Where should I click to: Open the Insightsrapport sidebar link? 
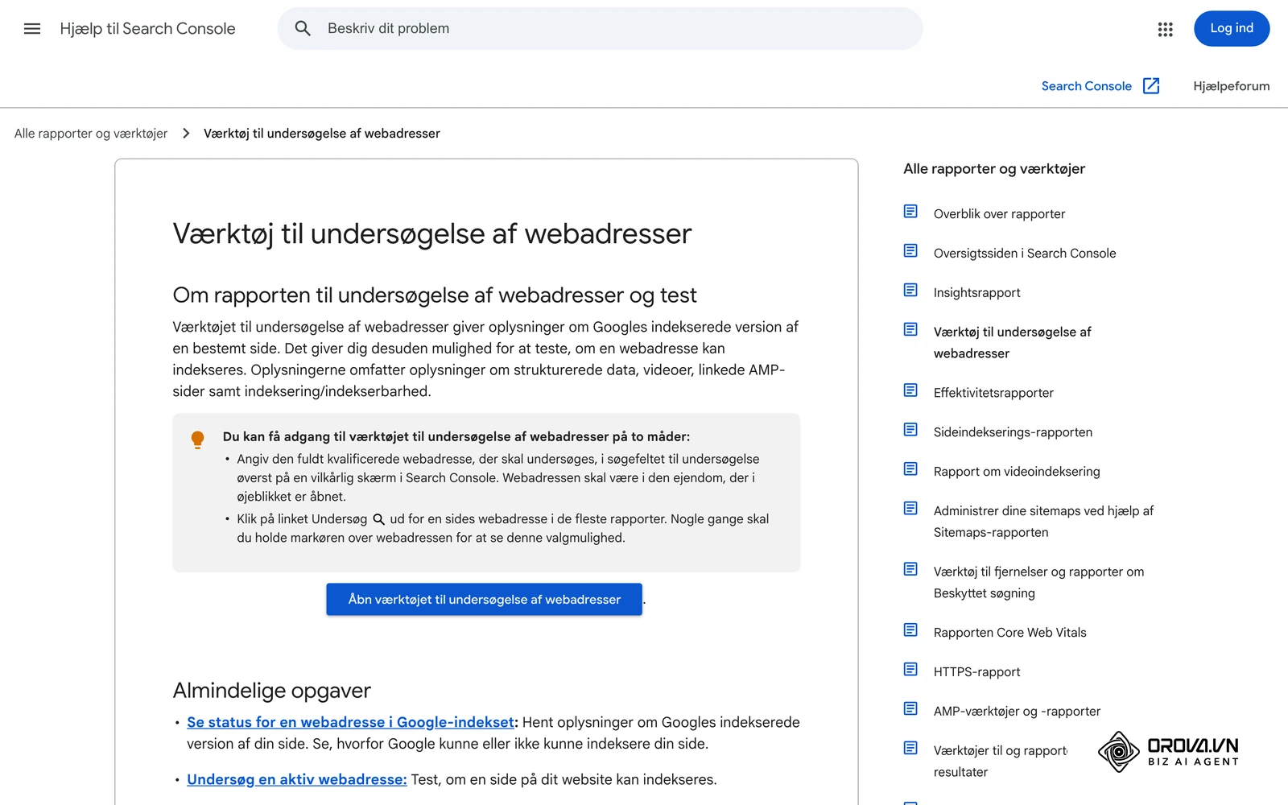click(x=976, y=293)
